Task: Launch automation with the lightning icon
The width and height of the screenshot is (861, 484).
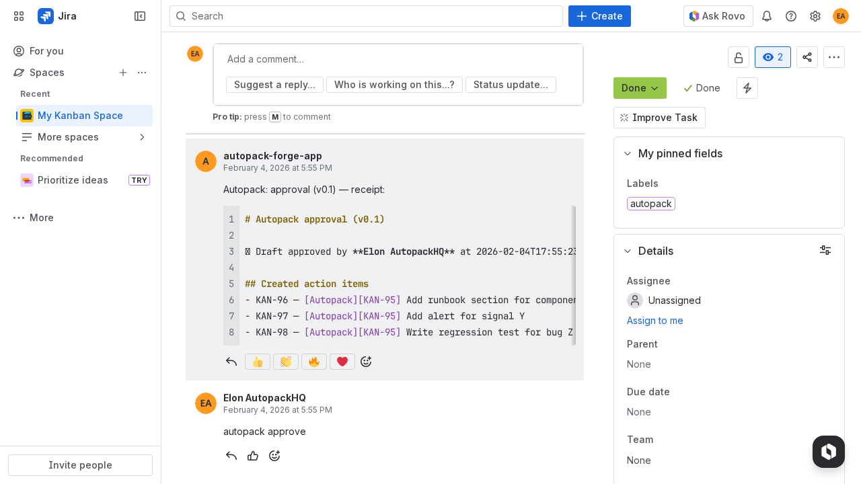Action: coord(747,88)
